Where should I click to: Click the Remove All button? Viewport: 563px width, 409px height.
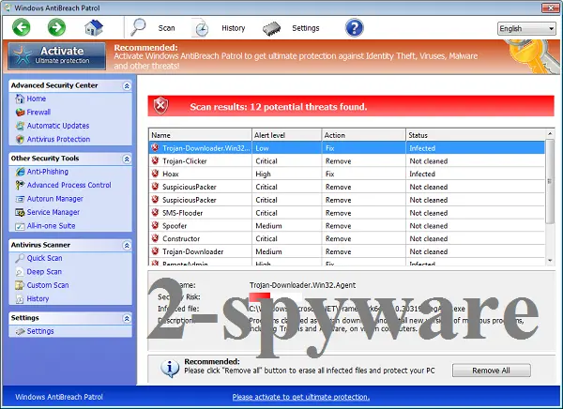[491, 371]
